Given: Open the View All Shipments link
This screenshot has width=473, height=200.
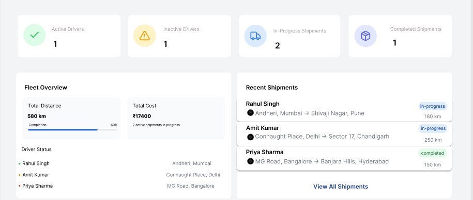Looking at the screenshot, I should [x=341, y=187].
